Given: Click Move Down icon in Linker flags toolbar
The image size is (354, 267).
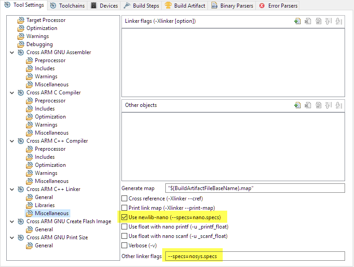Looking at the screenshot, I should [x=338, y=21].
